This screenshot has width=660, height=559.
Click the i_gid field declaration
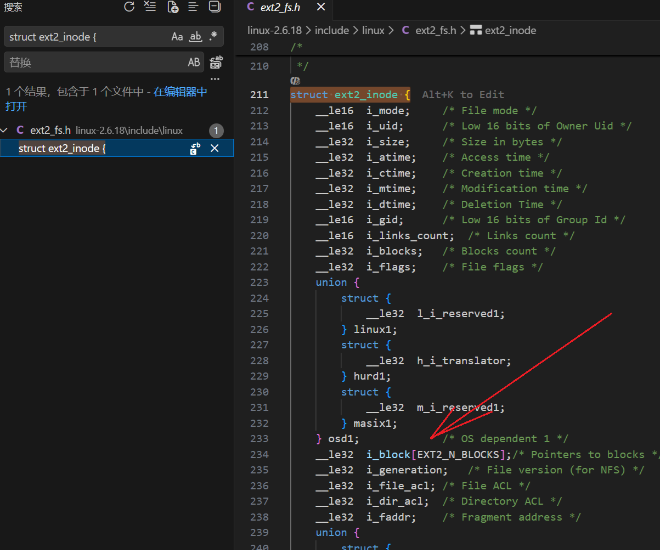385,220
